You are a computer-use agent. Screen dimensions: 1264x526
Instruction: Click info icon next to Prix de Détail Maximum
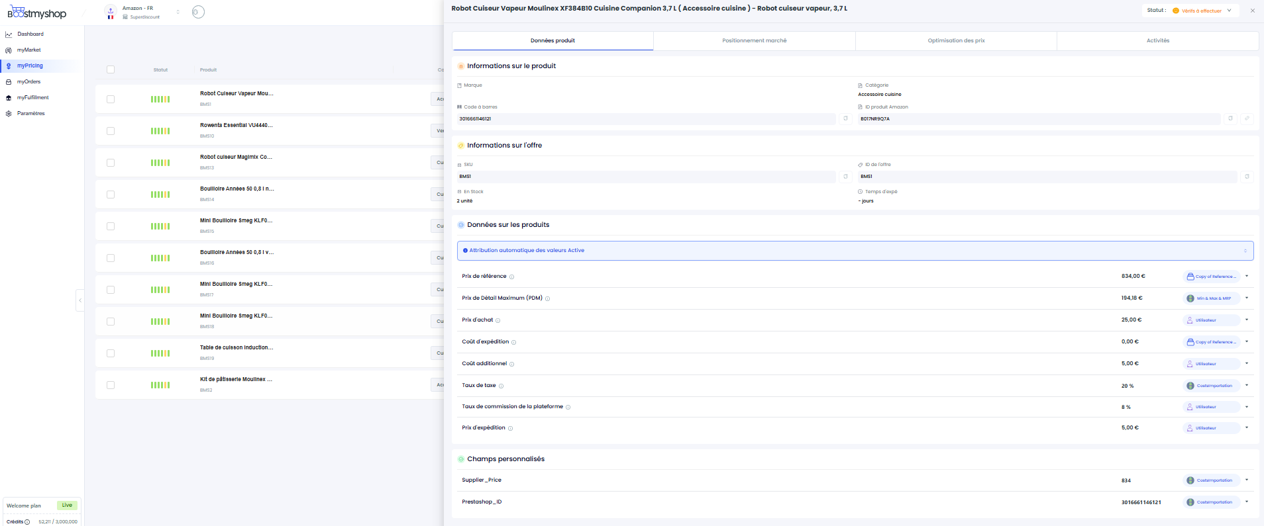(547, 298)
